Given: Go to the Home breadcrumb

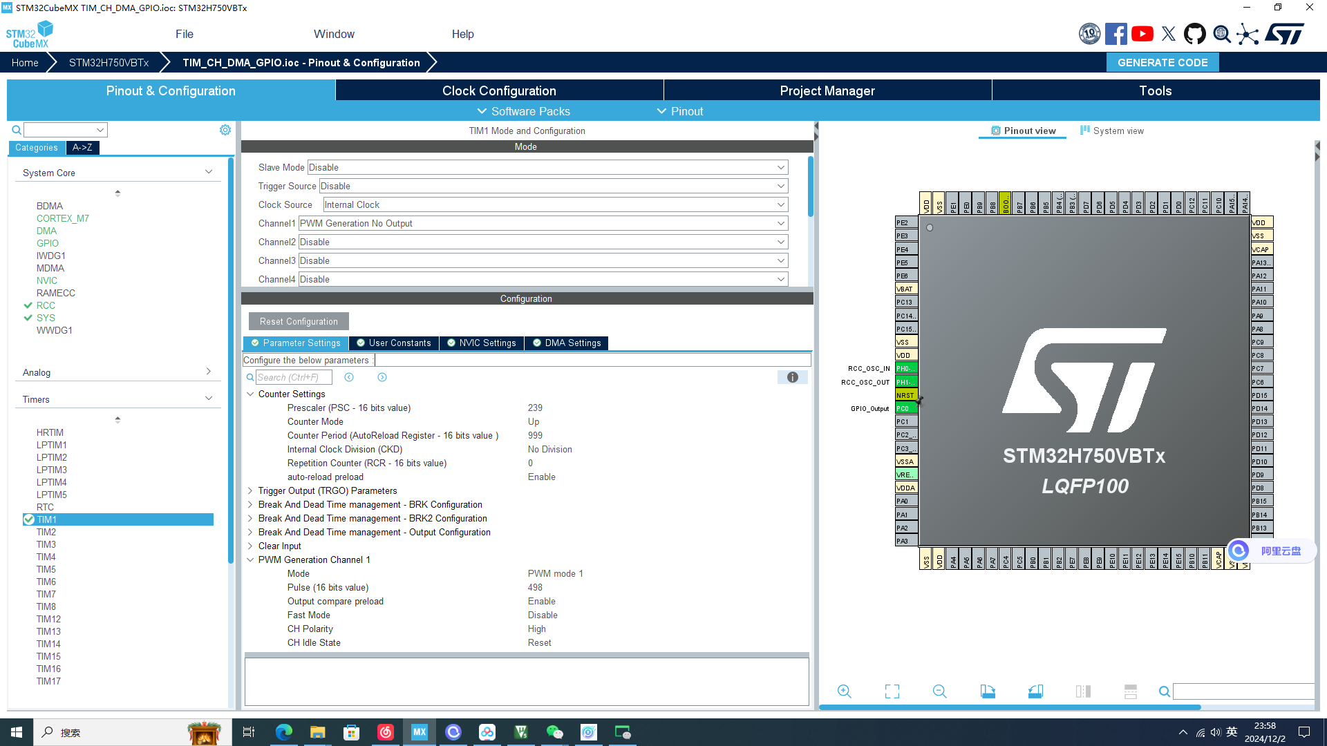Looking at the screenshot, I should [25, 62].
